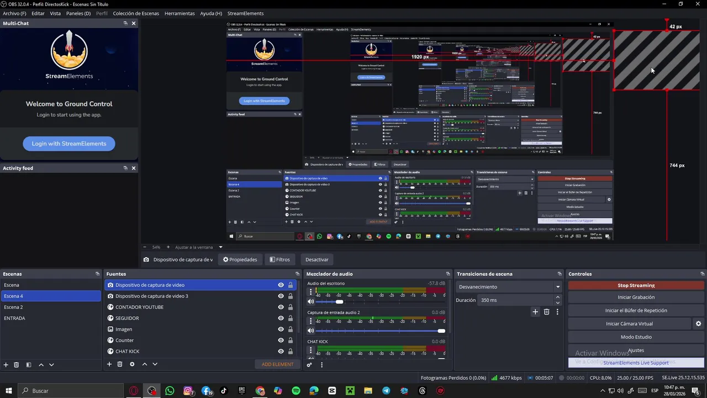Open Filtros for selected source

[x=279, y=260]
